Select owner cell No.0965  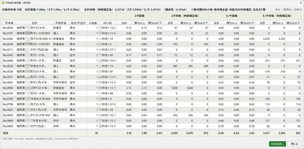tap(9, 126)
